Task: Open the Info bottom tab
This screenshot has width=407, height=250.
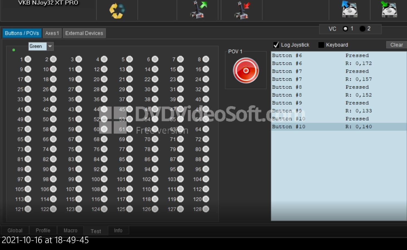Action: click(x=118, y=230)
